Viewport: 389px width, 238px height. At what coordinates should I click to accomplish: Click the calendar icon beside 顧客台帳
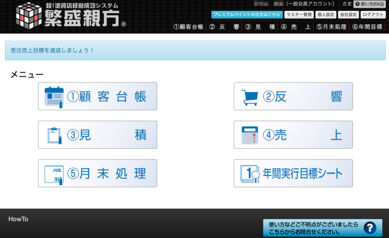(54, 97)
